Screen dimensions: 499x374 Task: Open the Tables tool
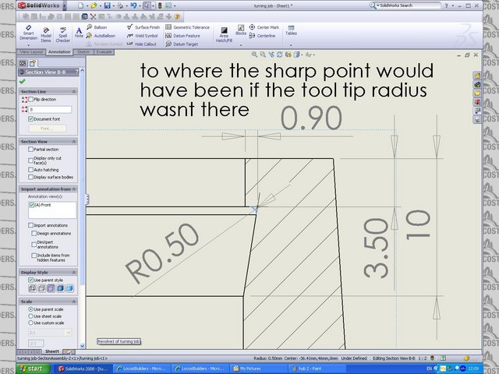click(291, 30)
